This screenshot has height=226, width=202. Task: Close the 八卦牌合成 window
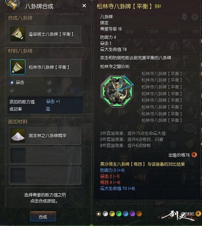pyautogui.click(x=84, y=6)
